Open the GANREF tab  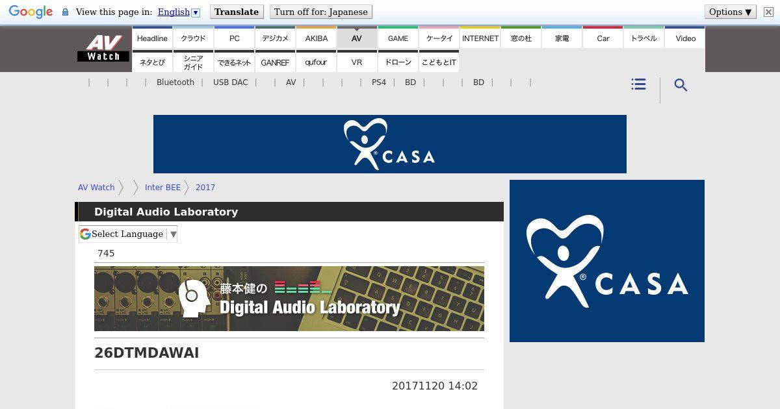pos(275,62)
